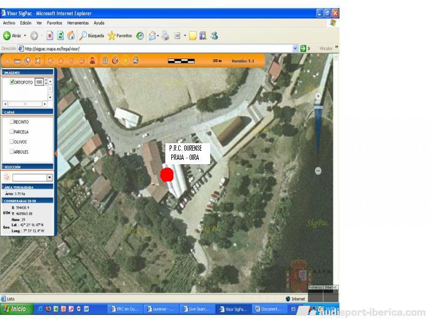Click the yellow circle icon in SigPac toolbar
This screenshot has width=431, height=323.
coord(126,61)
